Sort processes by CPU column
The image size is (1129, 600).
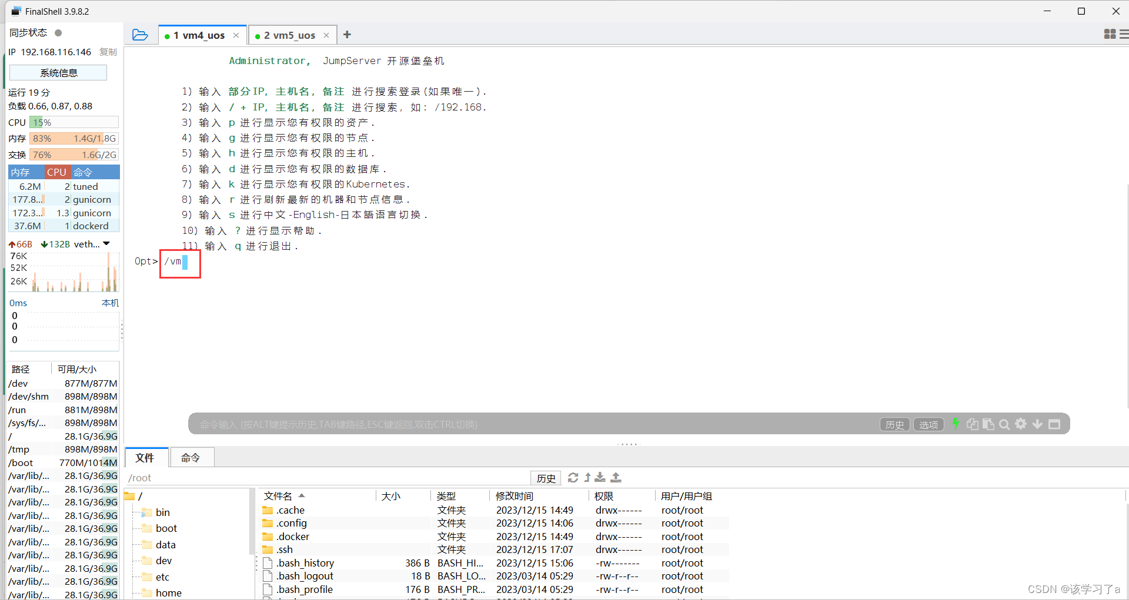pyautogui.click(x=57, y=172)
